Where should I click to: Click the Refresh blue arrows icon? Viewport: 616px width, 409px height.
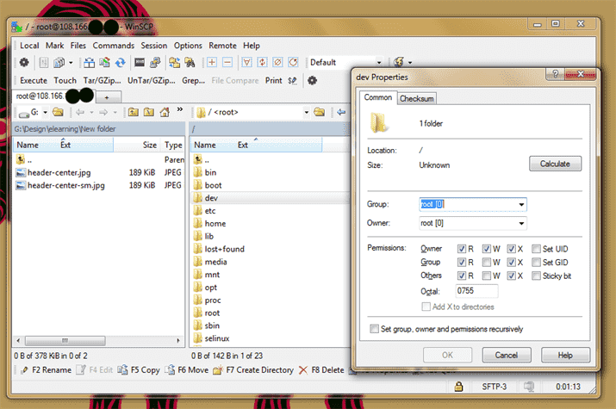tap(121, 62)
